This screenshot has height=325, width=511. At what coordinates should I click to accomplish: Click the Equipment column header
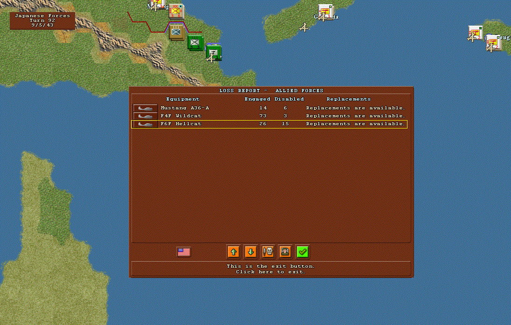[x=183, y=99]
